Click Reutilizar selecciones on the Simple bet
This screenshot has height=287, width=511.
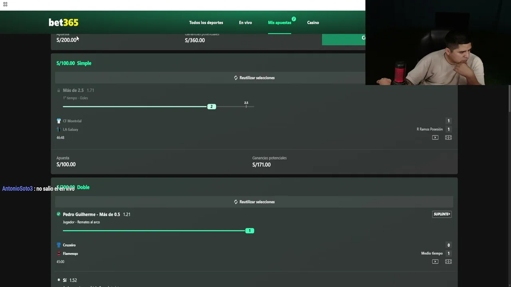pos(254,78)
